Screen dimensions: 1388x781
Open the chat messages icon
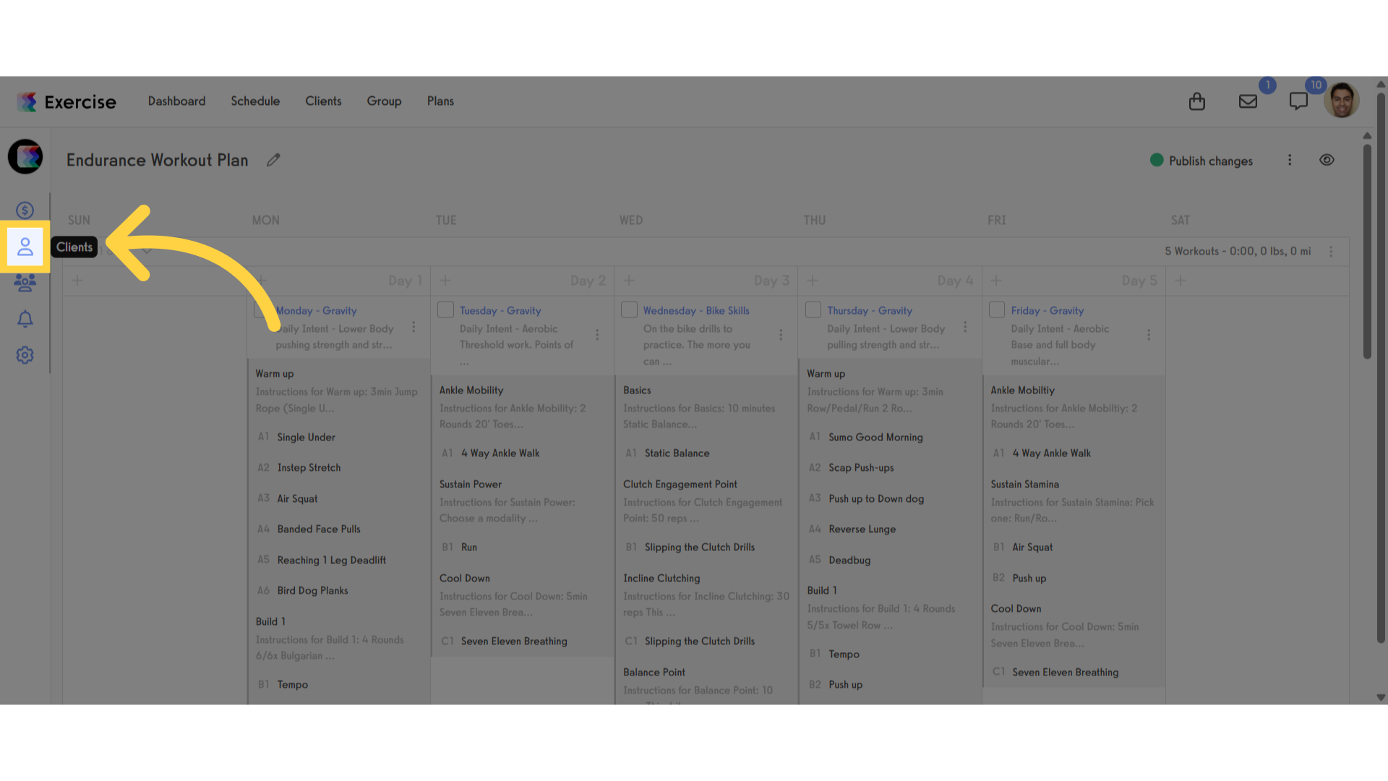pos(1298,101)
